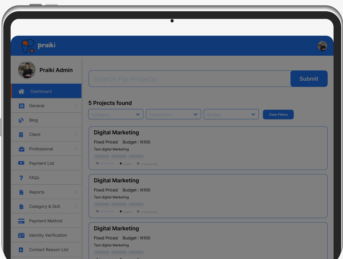This screenshot has height=259, width=343.
Task: Click the General list icon
Action: coord(22,106)
